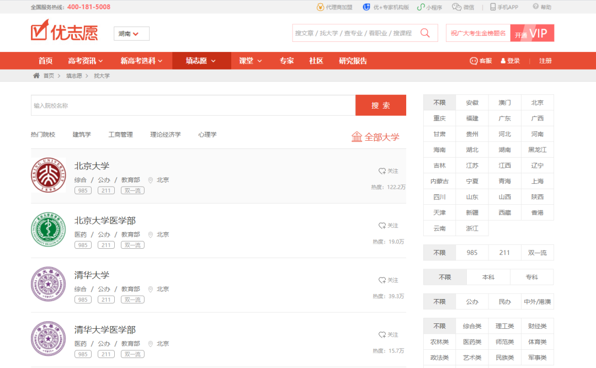The image size is (596, 368).
Task: Open the 小程序 icon link
Action: click(421, 7)
